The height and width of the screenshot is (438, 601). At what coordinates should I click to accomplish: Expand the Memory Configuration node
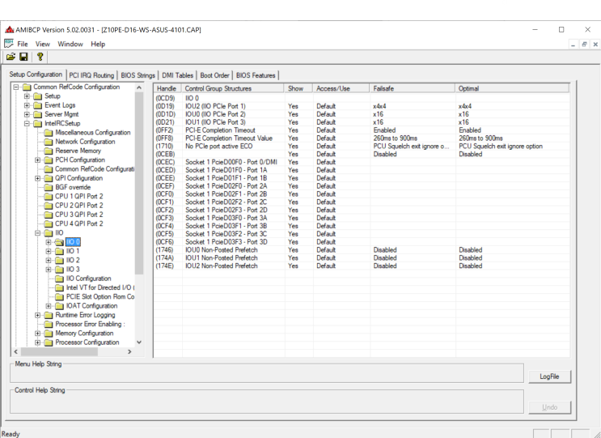point(37,334)
